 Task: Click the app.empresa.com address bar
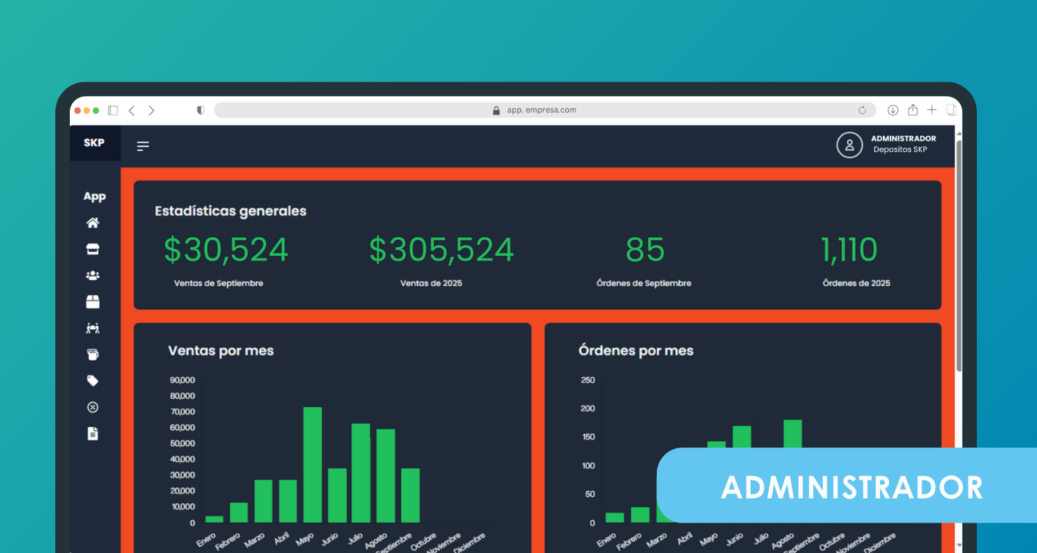tap(539, 111)
